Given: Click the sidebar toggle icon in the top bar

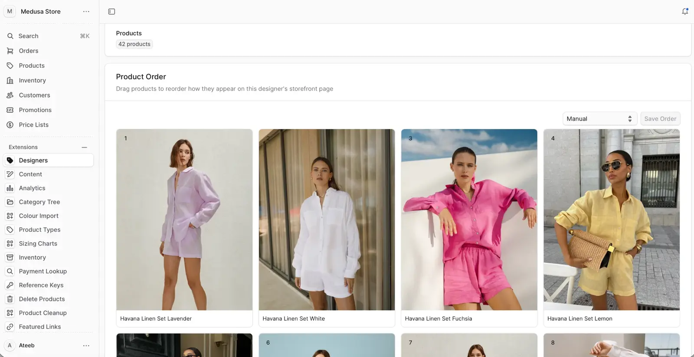Looking at the screenshot, I should click(x=111, y=12).
